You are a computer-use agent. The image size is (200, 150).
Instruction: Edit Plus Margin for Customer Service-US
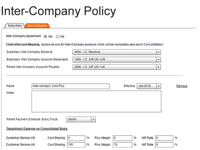[122, 138]
